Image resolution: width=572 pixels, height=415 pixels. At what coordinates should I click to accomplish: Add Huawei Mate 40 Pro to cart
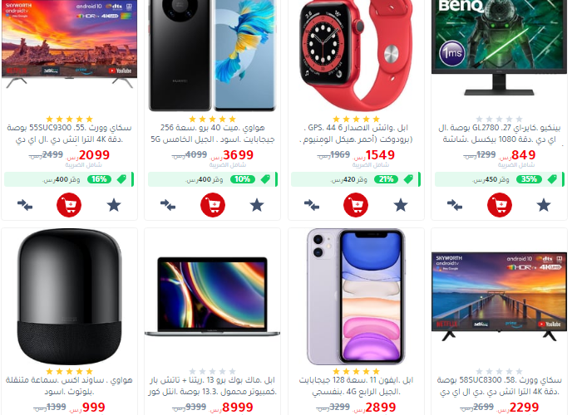tap(213, 205)
